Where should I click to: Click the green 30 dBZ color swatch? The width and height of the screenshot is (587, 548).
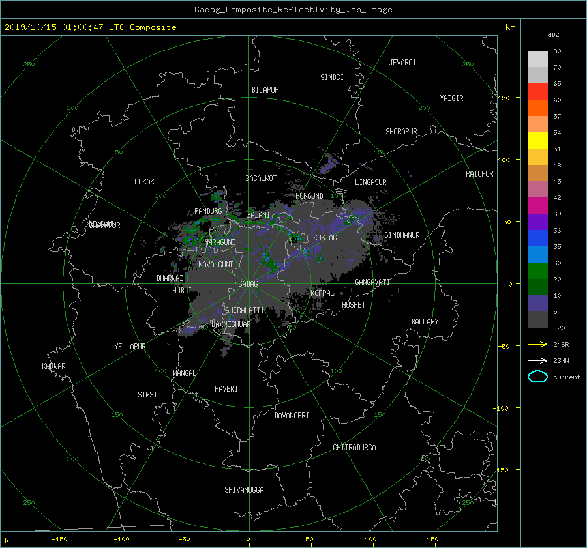point(537,271)
